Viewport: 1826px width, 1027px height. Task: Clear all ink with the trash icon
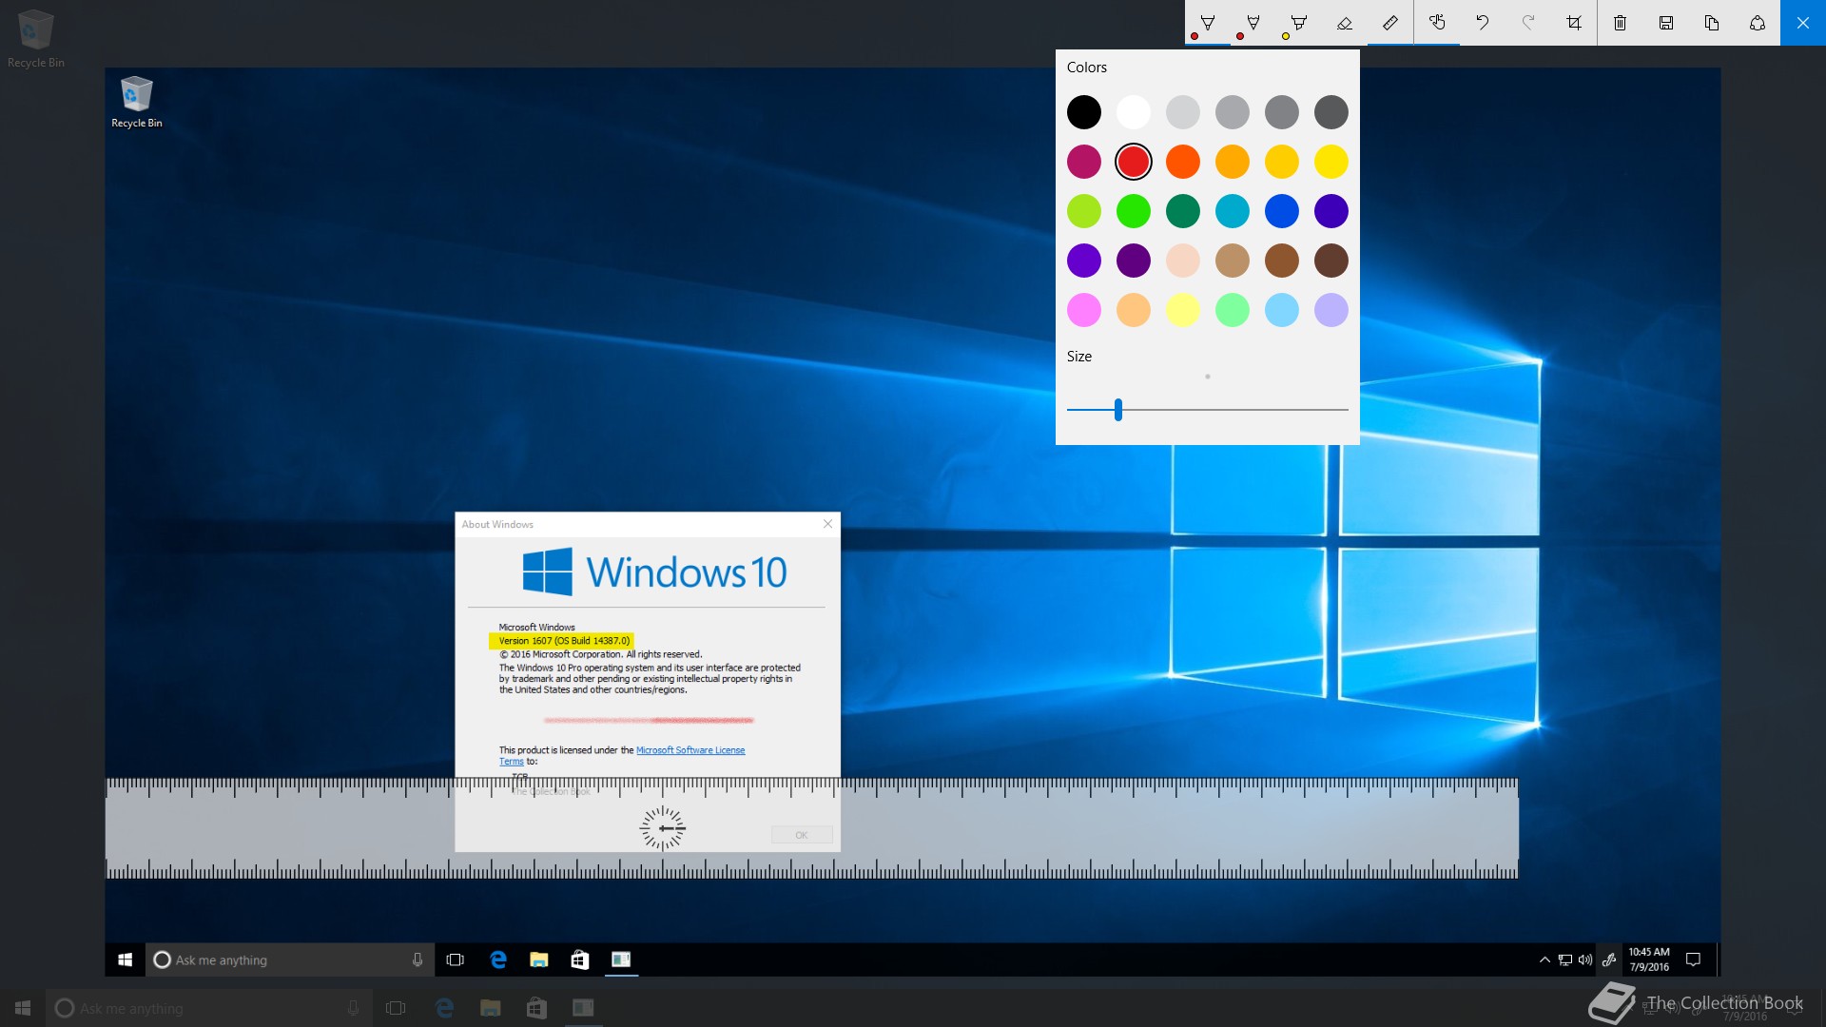(1621, 23)
